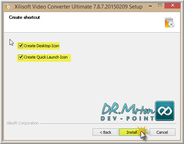Start installation with the Install button
Screen dimensions: 184x144
tap(132, 132)
